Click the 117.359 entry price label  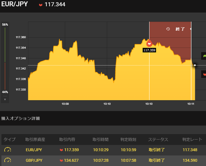coord(149,50)
